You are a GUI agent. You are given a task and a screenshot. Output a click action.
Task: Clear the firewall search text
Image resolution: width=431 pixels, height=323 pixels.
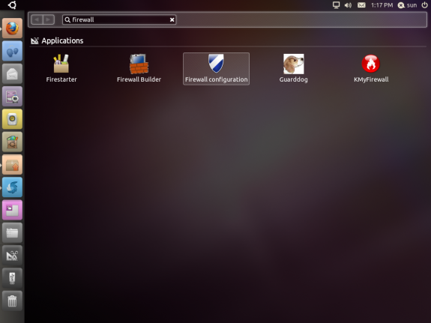pos(172,19)
